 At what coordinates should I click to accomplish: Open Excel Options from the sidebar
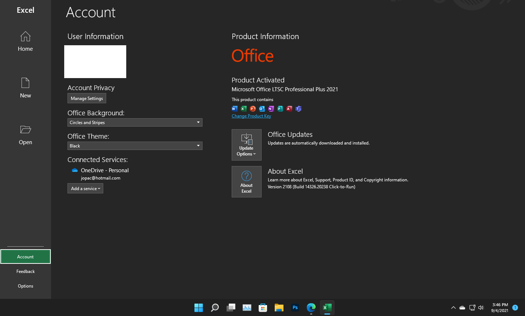26,286
